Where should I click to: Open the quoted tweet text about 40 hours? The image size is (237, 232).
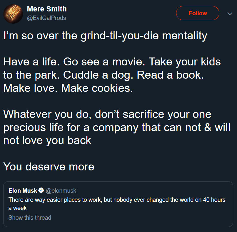[117, 200]
